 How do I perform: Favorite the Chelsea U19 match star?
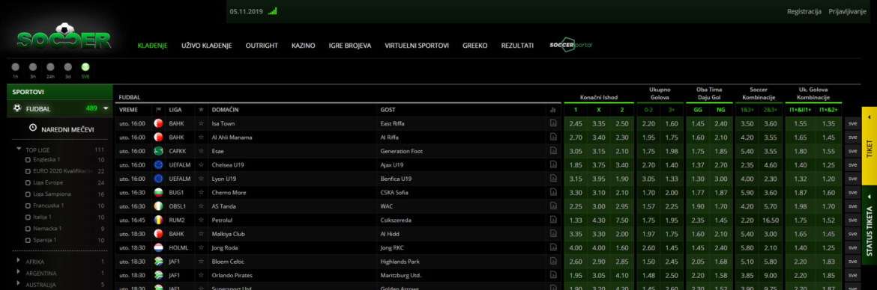click(x=201, y=165)
